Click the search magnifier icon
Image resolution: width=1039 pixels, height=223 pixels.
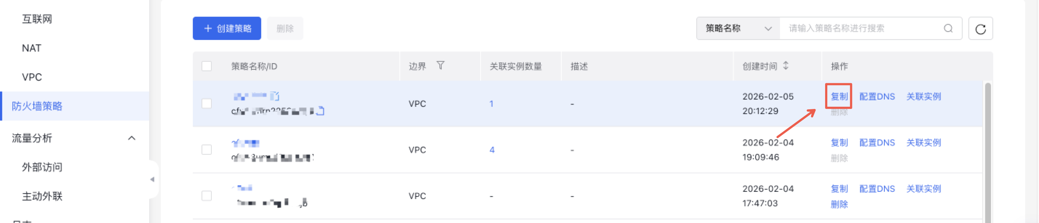click(x=948, y=29)
